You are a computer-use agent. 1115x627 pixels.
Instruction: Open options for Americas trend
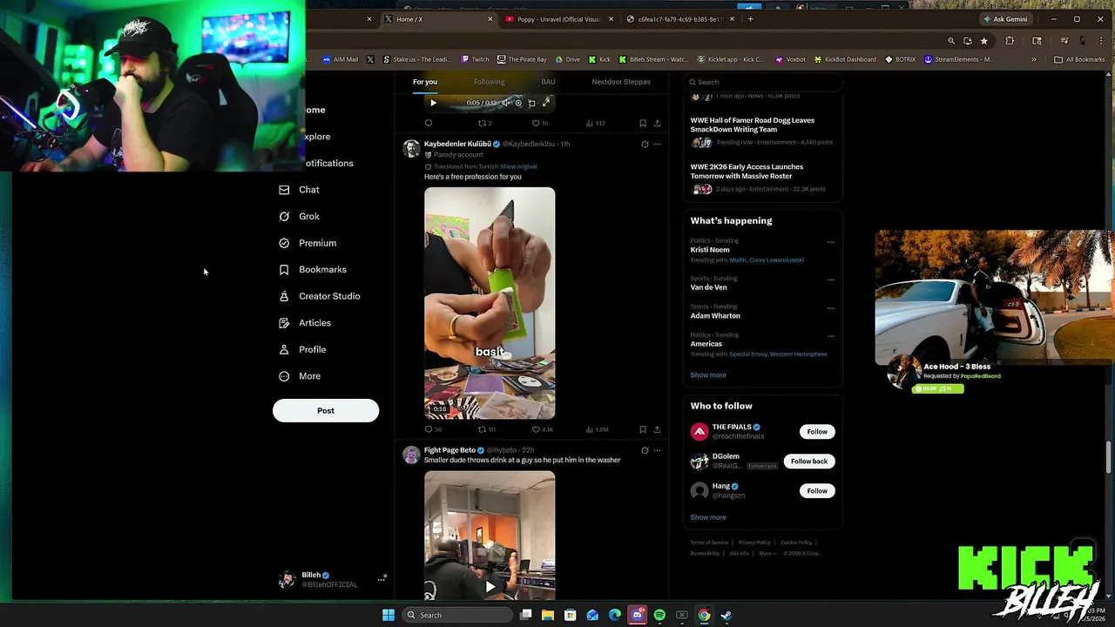(x=830, y=336)
